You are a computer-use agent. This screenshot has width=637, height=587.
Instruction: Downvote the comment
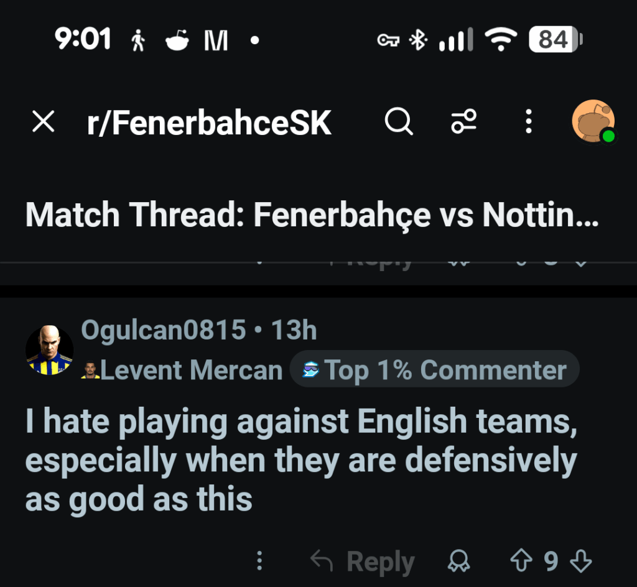click(580, 560)
